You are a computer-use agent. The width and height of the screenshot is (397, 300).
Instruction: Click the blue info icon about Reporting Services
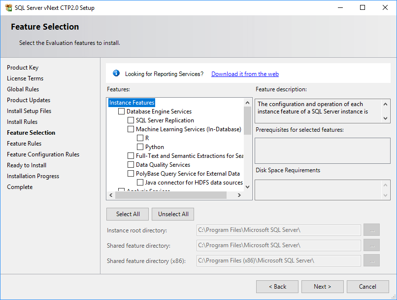click(116, 73)
